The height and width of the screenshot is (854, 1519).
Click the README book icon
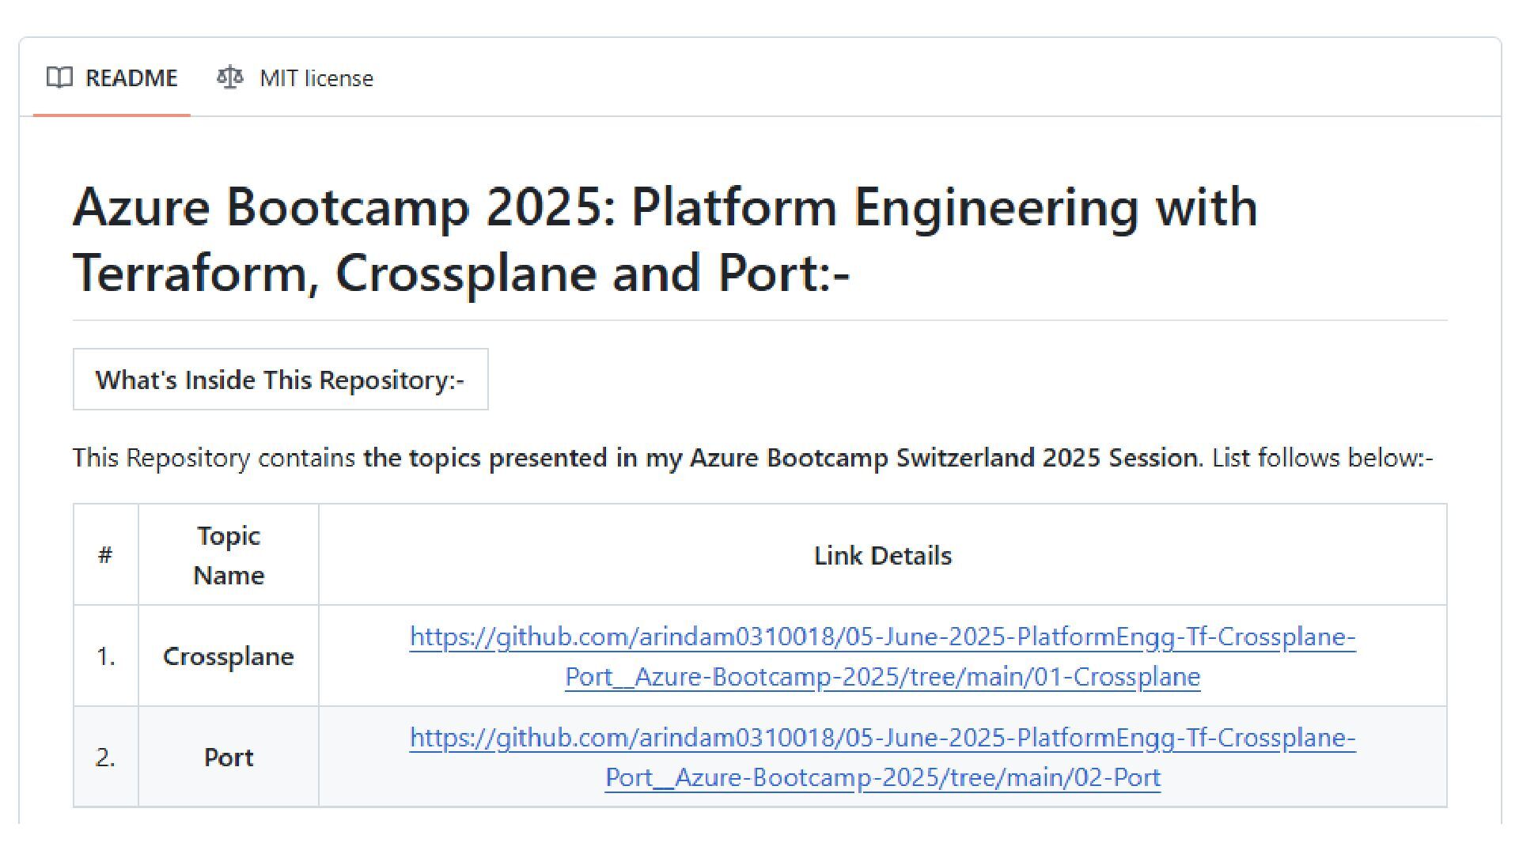point(59,77)
